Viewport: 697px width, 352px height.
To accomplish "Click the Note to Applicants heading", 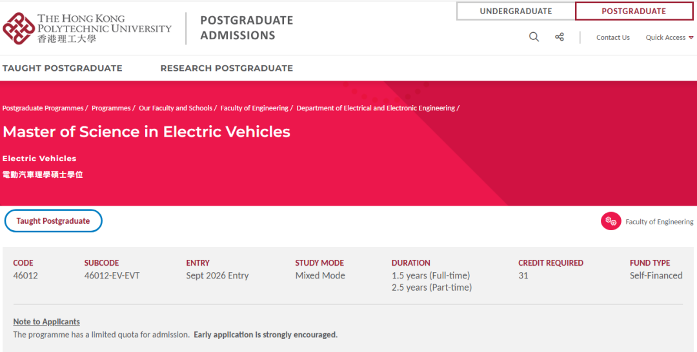I will [x=46, y=321].
